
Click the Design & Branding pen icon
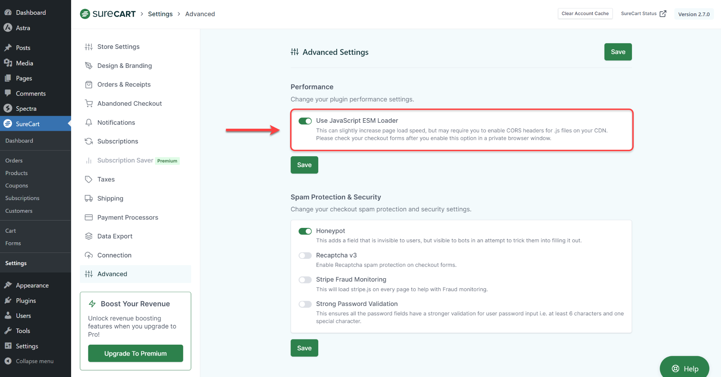click(x=89, y=66)
